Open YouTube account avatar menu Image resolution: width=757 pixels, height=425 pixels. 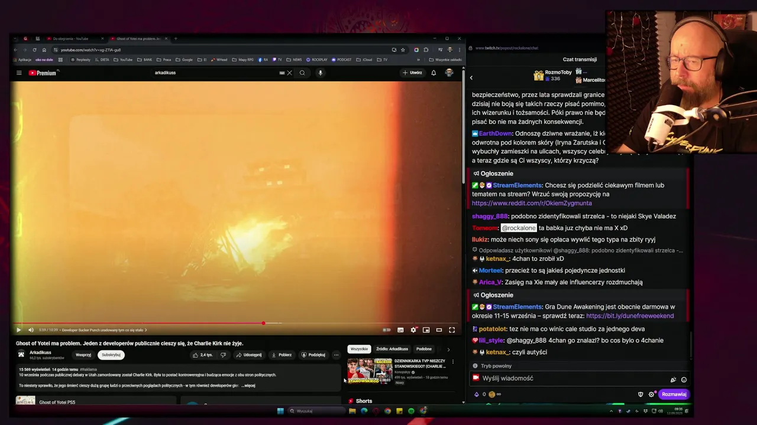pyautogui.click(x=449, y=73)
